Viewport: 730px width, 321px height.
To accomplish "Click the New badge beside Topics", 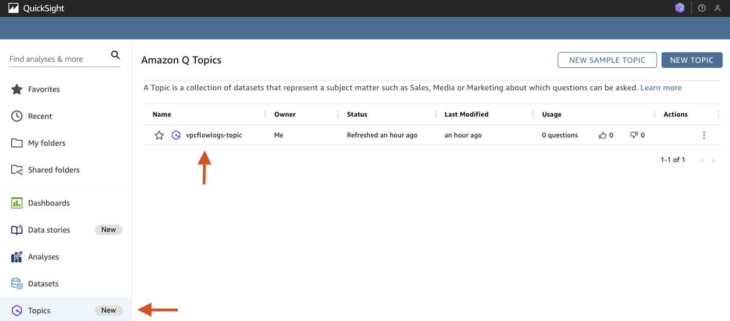I will (108, 310).
